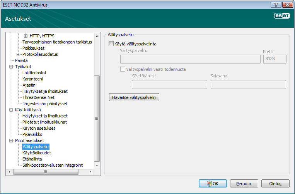Select Käytön asetukset in tree
The width and height of the screenshot is (295, 194).
(x=39, y=128)
